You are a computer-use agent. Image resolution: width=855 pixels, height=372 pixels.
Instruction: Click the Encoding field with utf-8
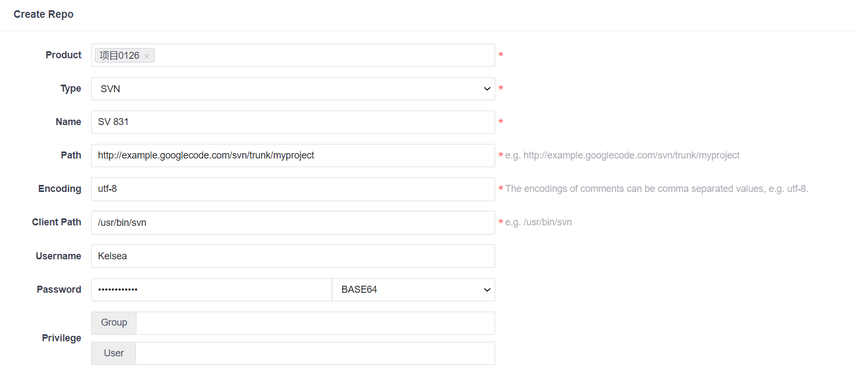tap(293, 189)
